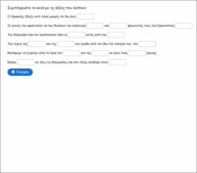The height and width of the screenshot is (173, 197).
Task: Click the text 'Οι γονείς του φρόντισαν'
Action: pyautogui.click(x=25, y=26)
